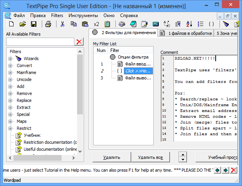The width and height of the screenshot is (242, 186).
Task: Expand the Convert tree node
Action: [x=10, y=65]
